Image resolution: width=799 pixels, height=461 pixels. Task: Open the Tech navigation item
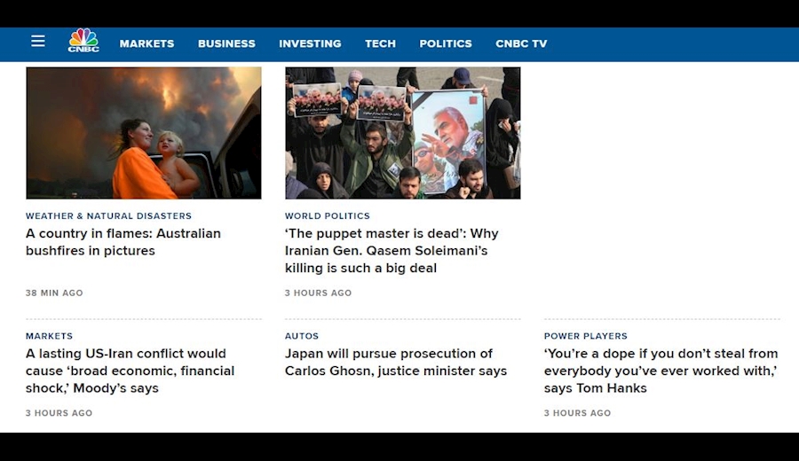tap(380, 43)
